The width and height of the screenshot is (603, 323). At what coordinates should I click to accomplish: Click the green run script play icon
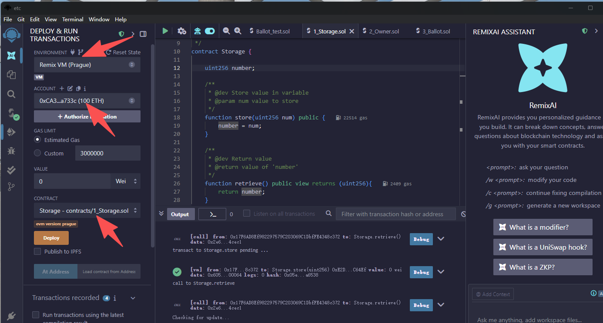(165, 31)
